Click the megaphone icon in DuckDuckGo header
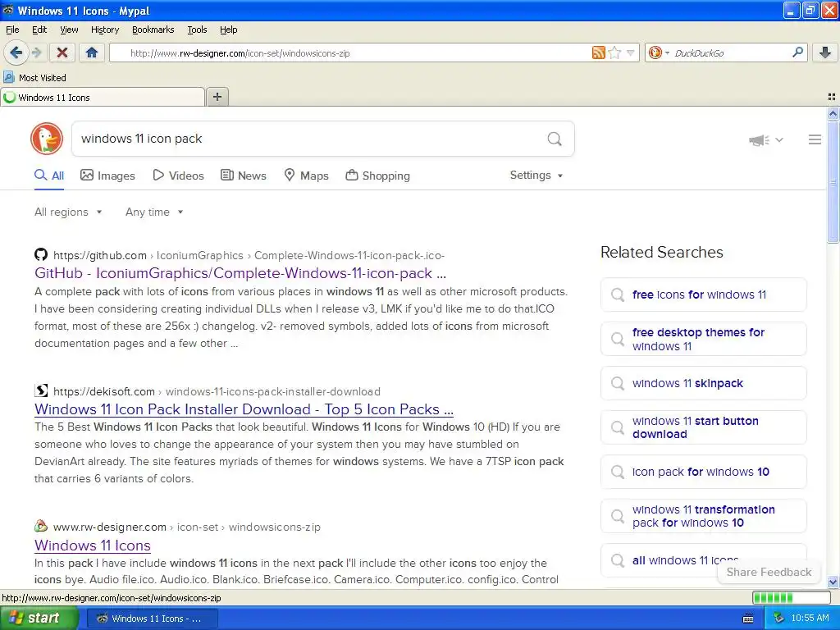The height and width of the screenshot is (630, 840). point(759,139)
